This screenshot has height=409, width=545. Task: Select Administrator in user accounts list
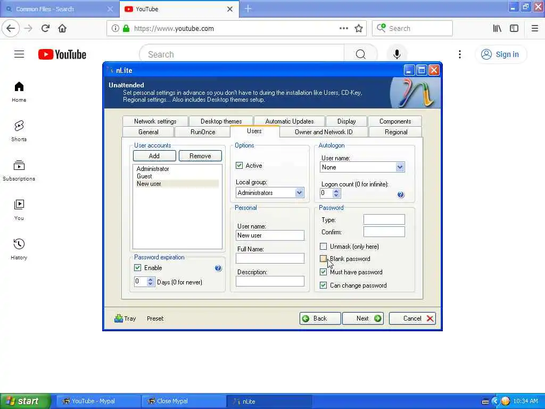coord(153,169)
